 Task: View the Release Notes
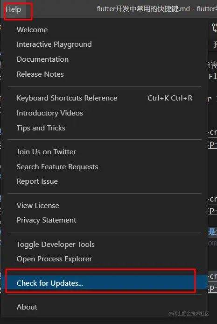coord(105,74)
